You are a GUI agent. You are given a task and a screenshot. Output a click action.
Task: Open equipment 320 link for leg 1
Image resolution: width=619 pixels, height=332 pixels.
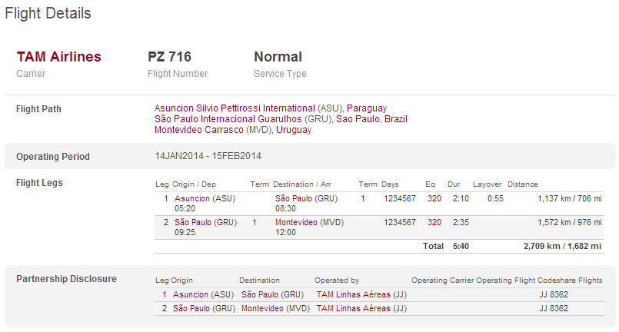point(434,198)
